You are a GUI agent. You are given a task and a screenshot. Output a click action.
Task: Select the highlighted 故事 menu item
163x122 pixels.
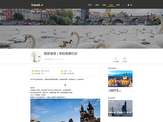click(x=111, y=5)
